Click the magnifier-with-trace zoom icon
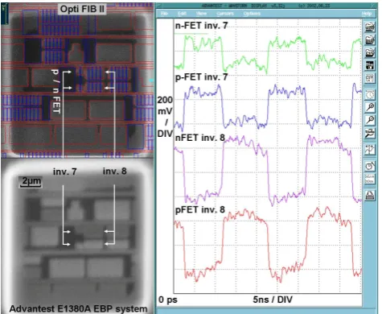 tap(370, 133)
